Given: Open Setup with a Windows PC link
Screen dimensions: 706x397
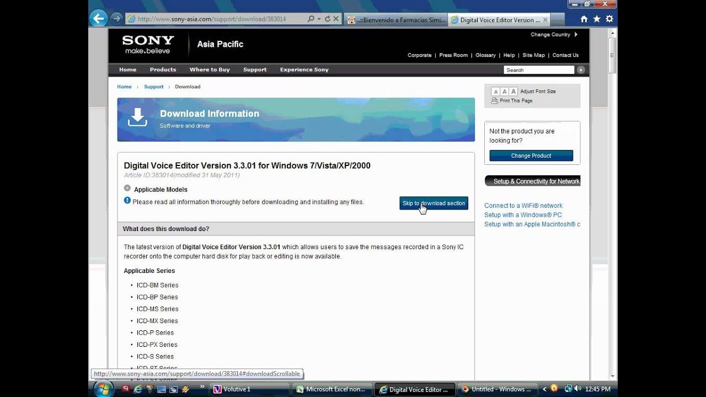Looking at the screenshot, I should [x=523, y=215].
